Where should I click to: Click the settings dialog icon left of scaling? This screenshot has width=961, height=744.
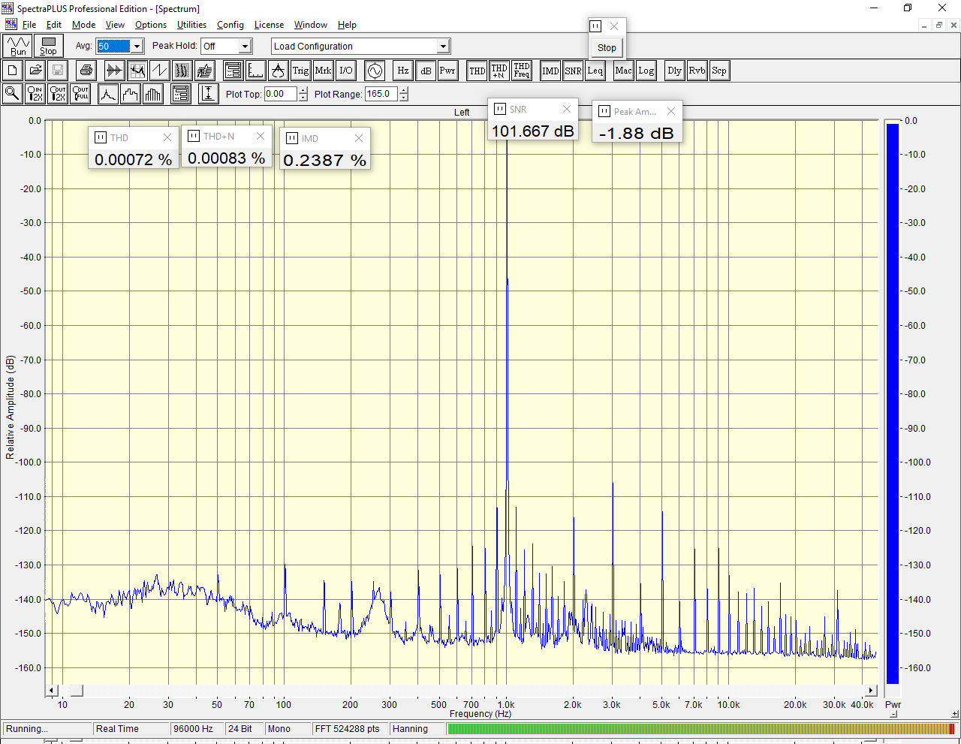233,71
